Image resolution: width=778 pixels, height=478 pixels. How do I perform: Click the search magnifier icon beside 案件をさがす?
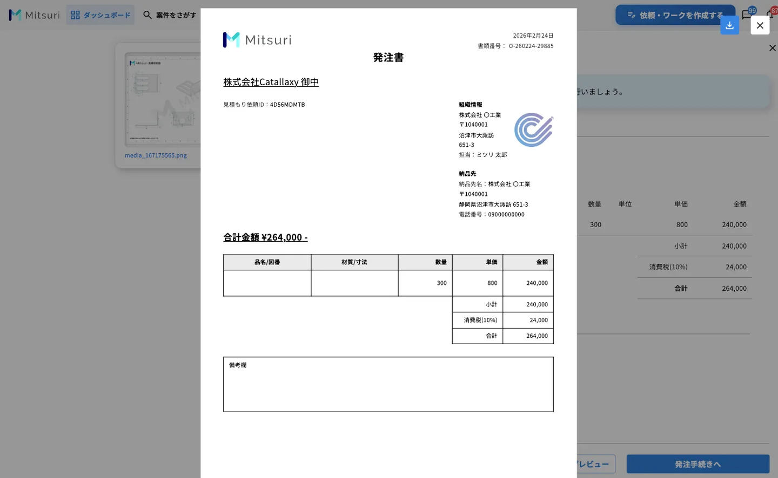[147, 15]
